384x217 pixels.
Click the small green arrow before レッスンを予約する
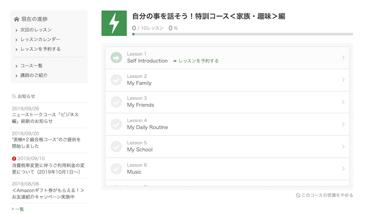[175, 61]
